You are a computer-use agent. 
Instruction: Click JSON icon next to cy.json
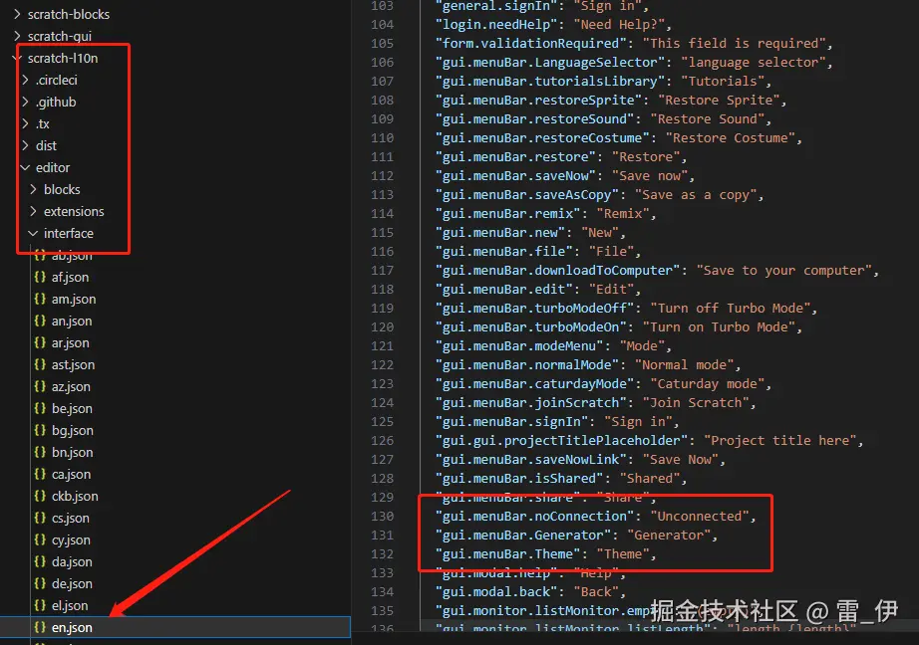tap(40, 539)
